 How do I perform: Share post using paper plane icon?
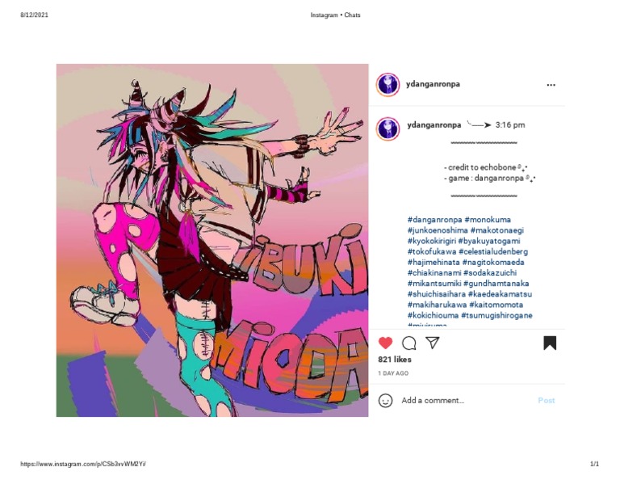pos(433,343)
